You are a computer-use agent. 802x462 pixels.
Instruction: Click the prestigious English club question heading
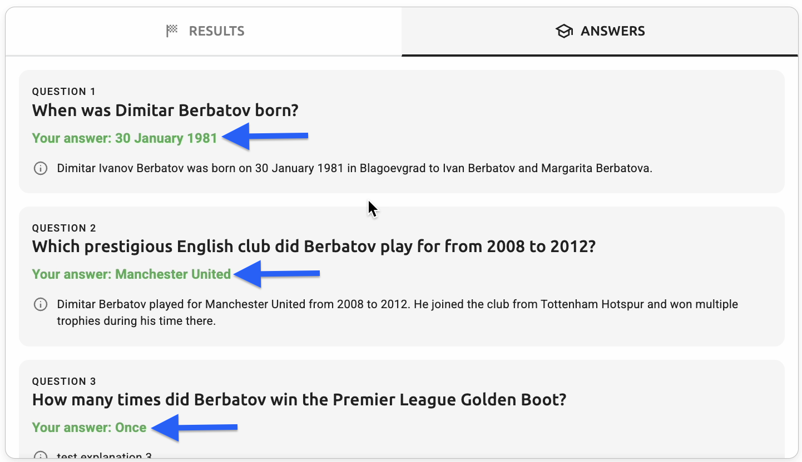[x=314, y=247]
